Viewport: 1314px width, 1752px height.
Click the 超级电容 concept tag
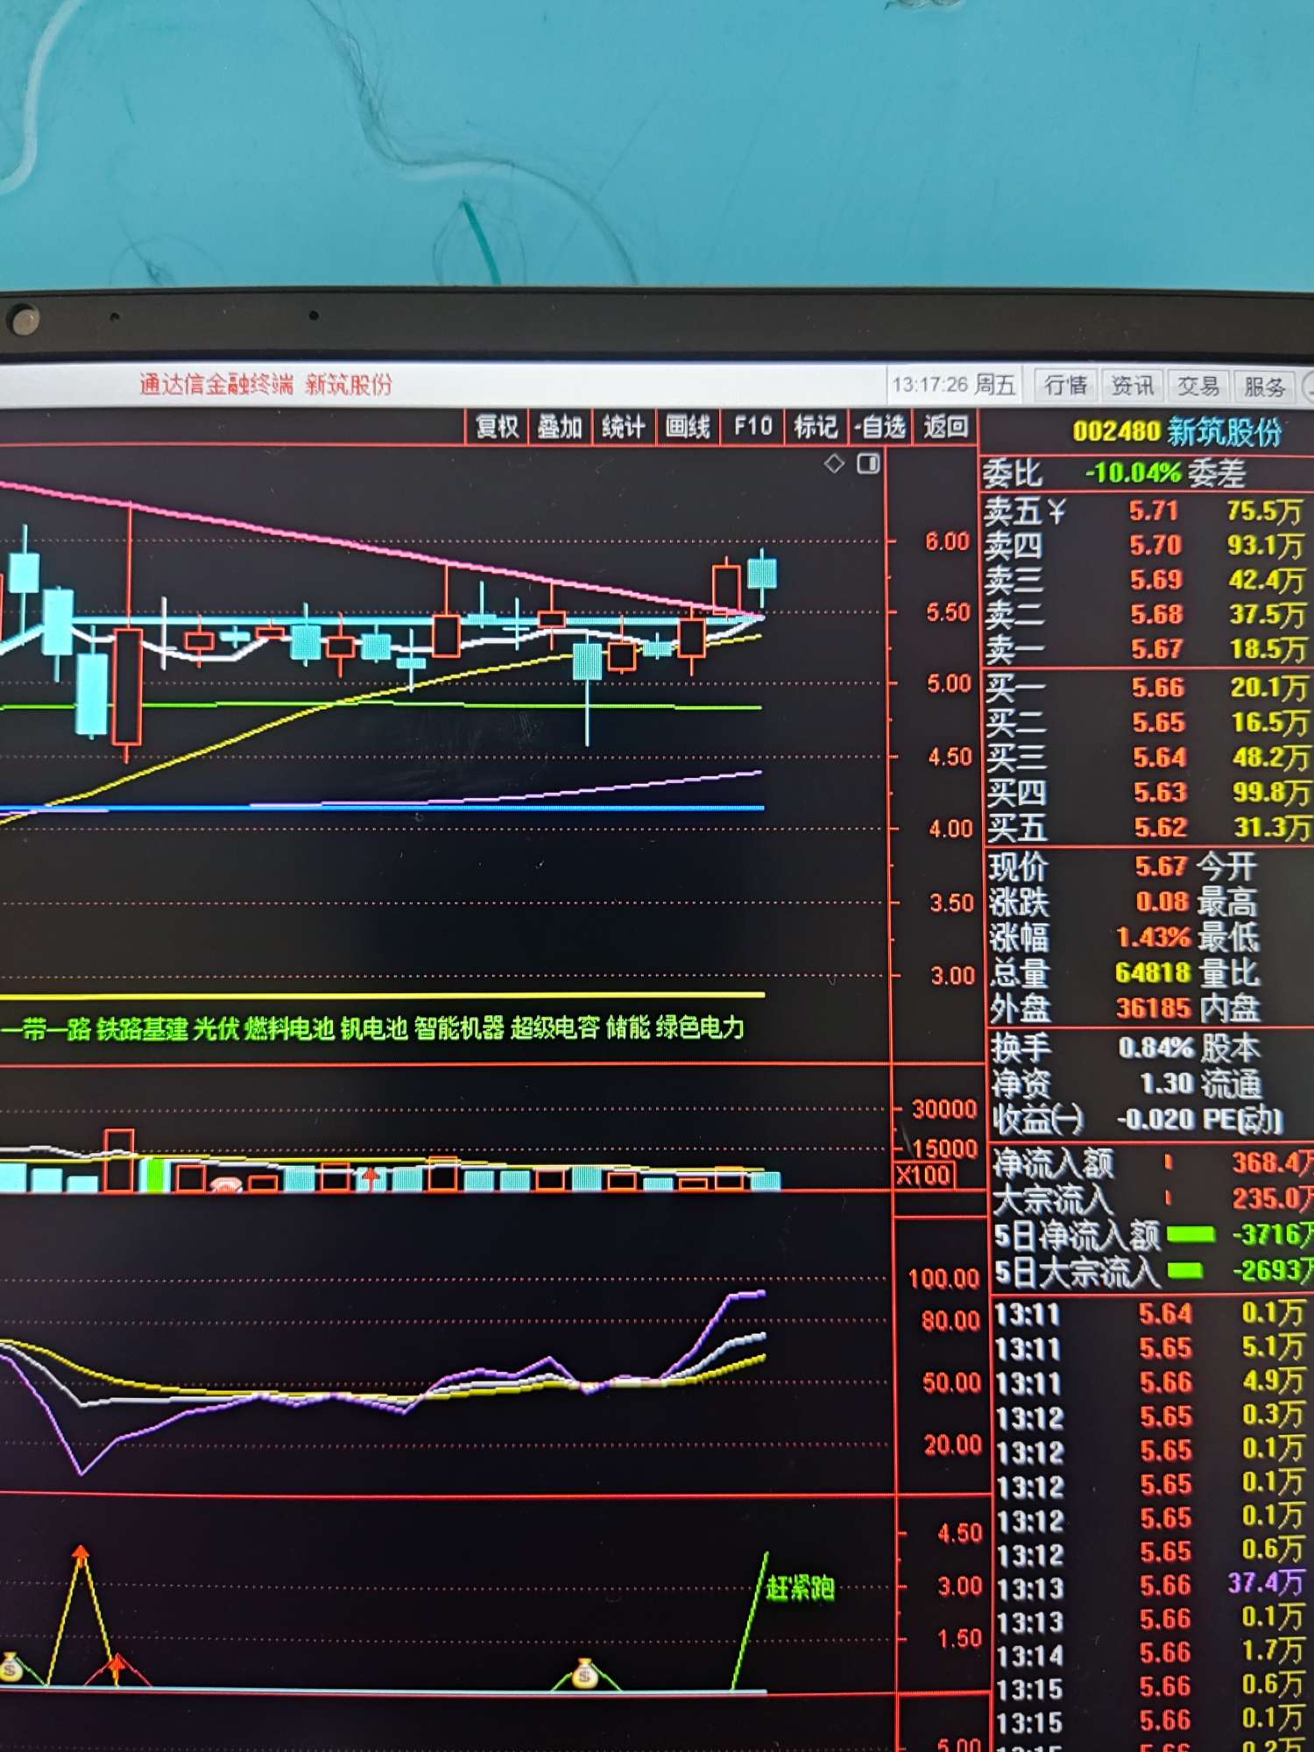point(555,1028)
